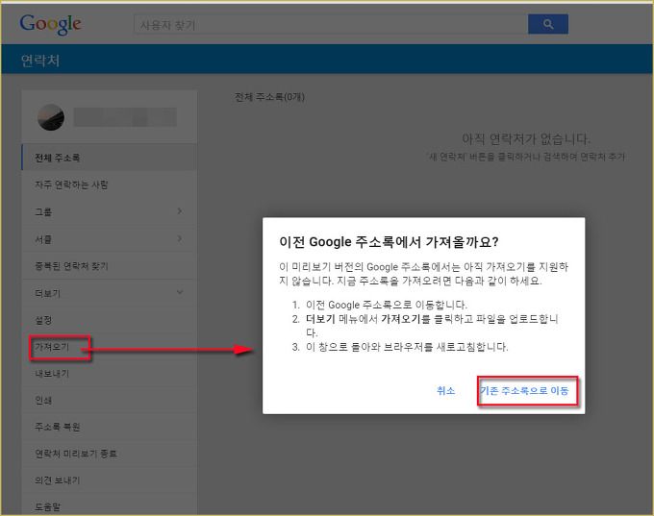Click 기존 주소록으로 이동 button
Screen dimensions: 654x516
point(524,390)
